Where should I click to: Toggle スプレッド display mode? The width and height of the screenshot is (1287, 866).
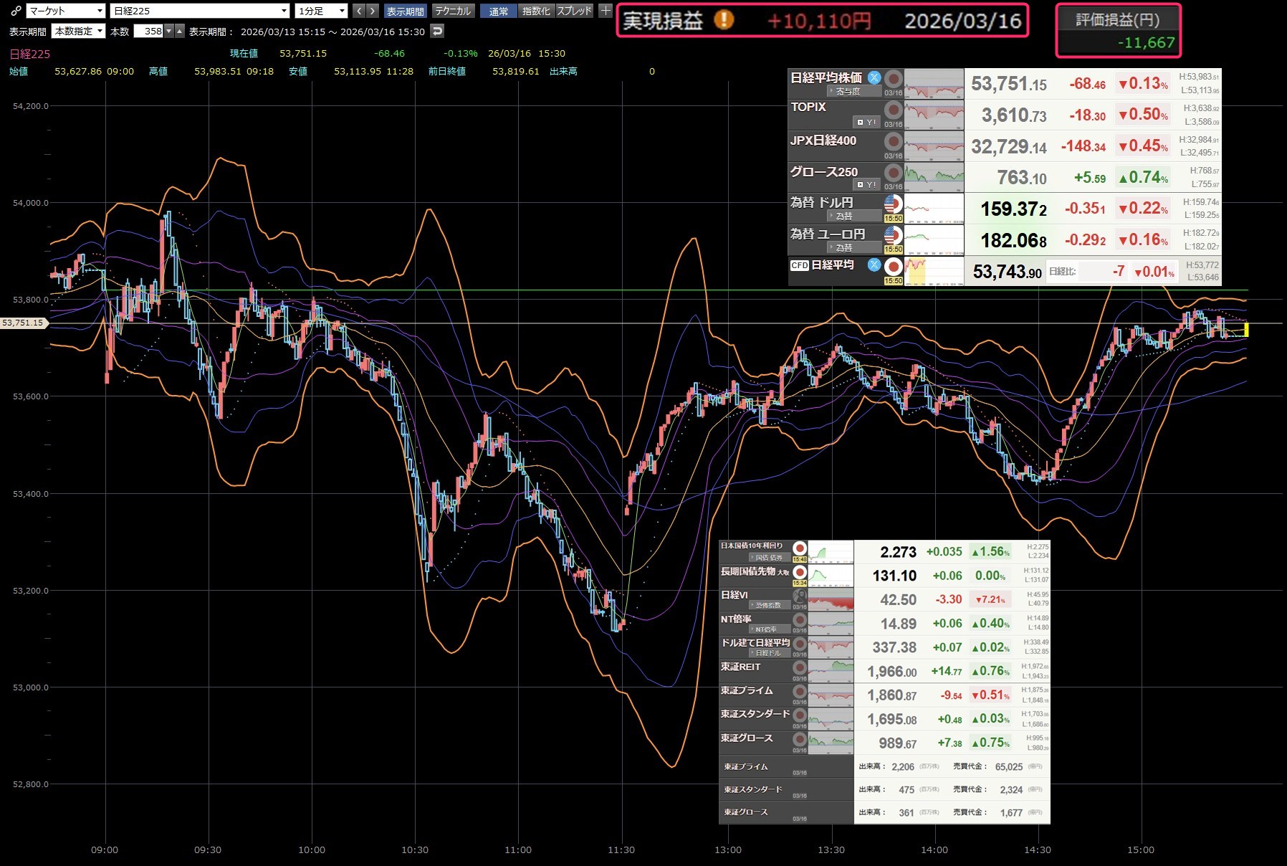point(574,11)
